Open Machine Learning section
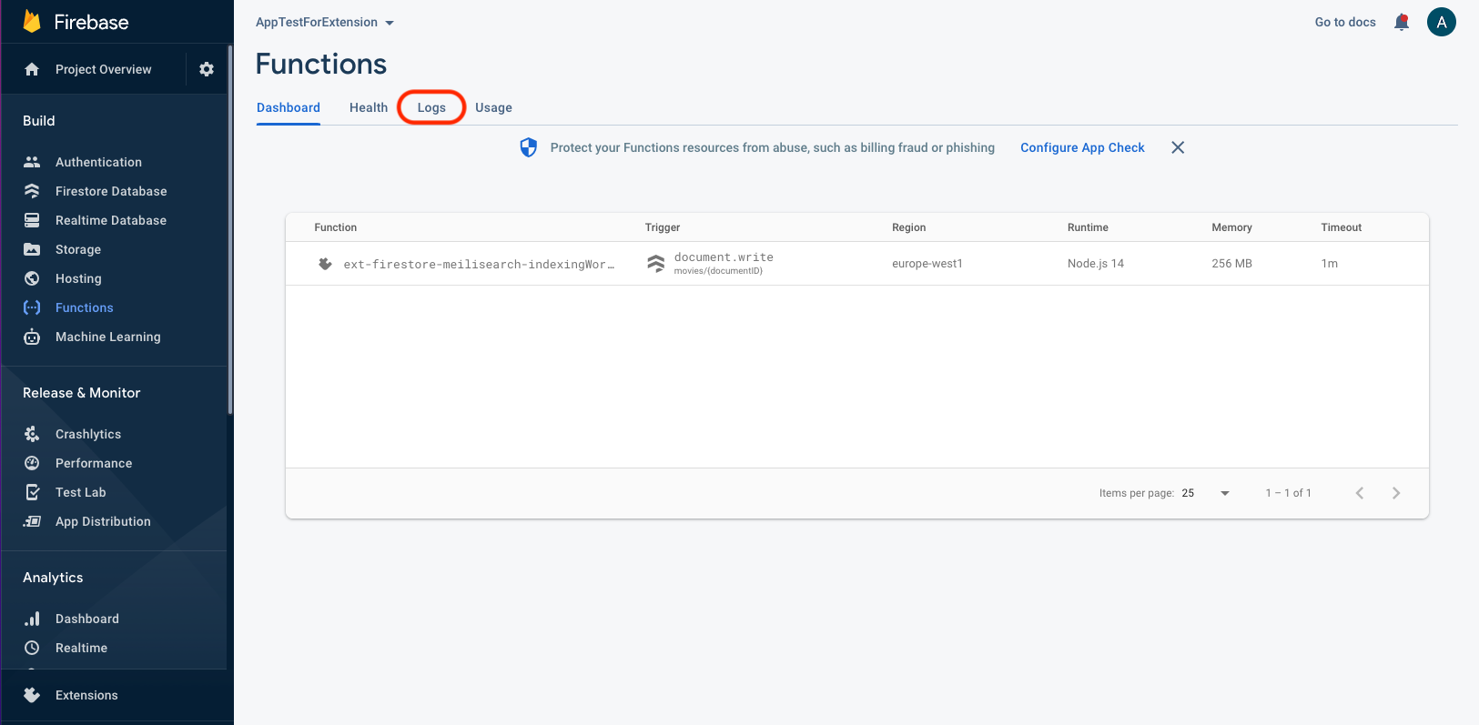 [108, 337]
